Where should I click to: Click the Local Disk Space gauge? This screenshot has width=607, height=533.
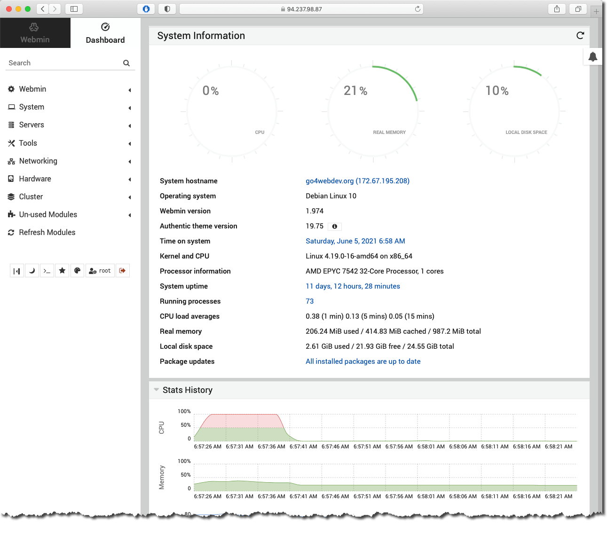pyautogui.click(x=514, y=111)
